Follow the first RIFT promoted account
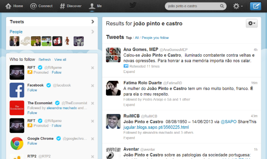267x159 pixels. click(x=57, y=72)
